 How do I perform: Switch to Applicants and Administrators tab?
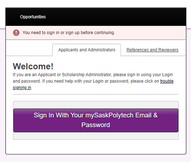pyautogui.click(x=87, y=50)
